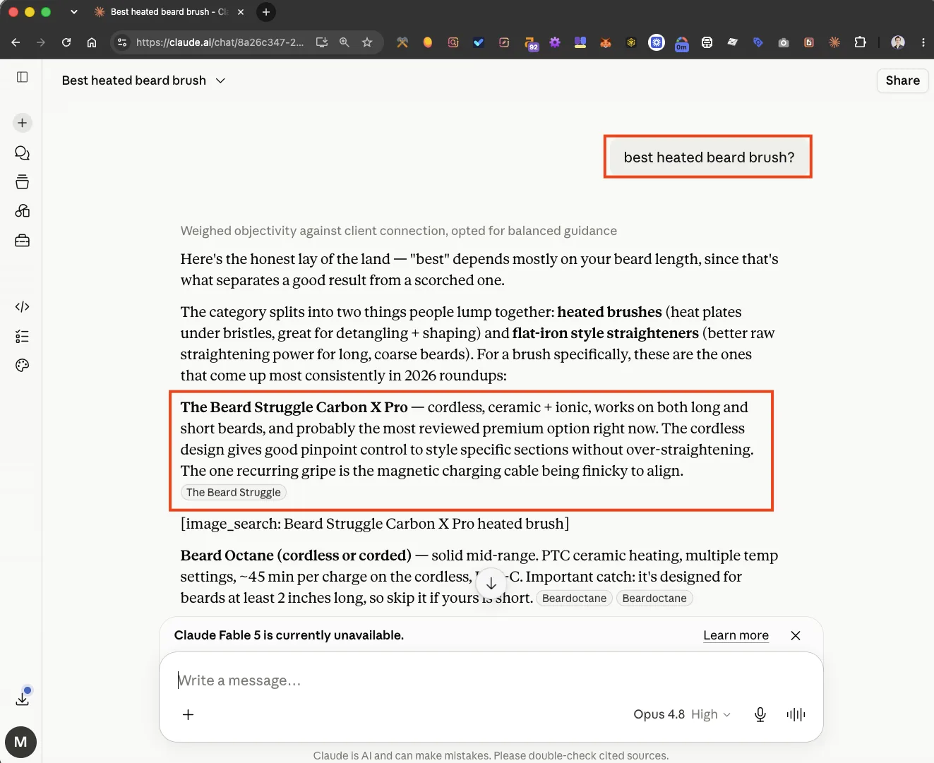Click the crossed hammers extension icon
The image size is (934, 763).
click(402, 42)
